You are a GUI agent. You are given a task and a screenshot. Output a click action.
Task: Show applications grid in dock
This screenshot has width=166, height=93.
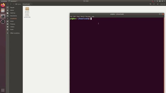[3, 90]
